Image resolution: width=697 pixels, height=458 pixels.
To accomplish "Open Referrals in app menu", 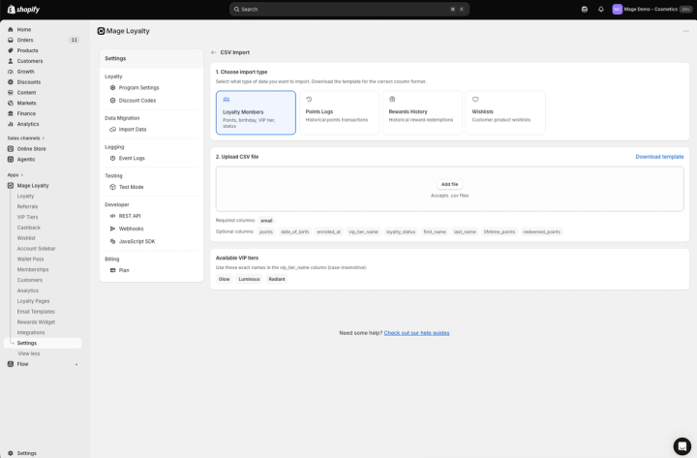I will (x=27, y=207).
